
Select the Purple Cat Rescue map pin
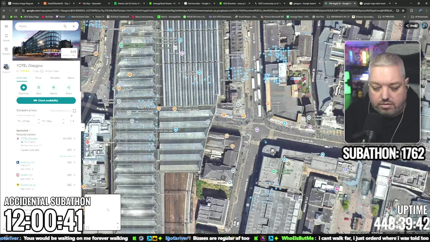coord(333,201)
